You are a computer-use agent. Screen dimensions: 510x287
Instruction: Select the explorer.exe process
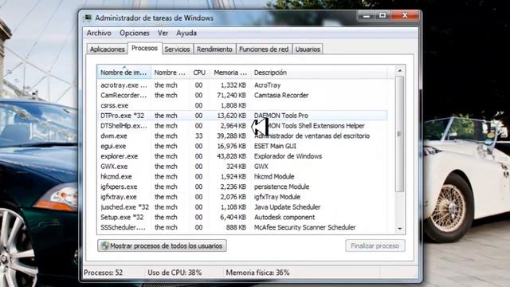(x=242, y=156)
